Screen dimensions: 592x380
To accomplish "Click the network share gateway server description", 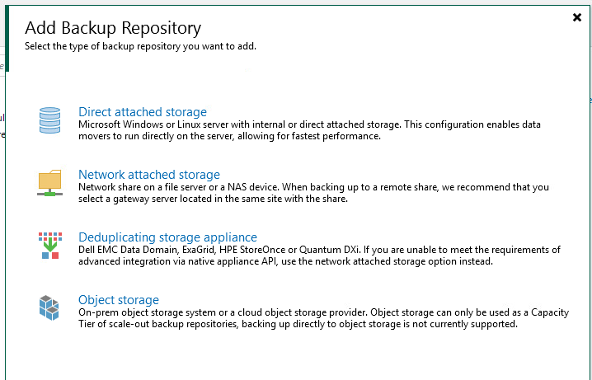I will 313,193.
